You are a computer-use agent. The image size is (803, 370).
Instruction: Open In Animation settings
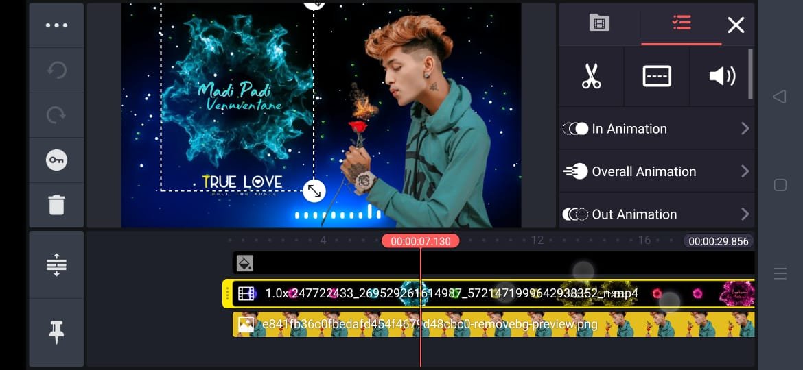click(656, 129)
